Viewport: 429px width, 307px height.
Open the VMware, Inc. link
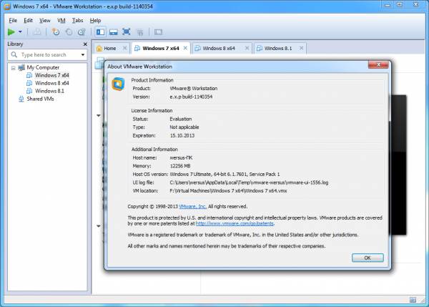(192, 207)
